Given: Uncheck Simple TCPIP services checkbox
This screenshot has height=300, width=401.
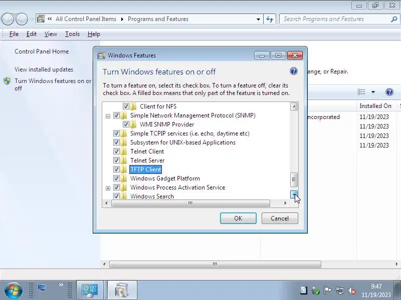Looking at the screenshot, I should [116, 133].
